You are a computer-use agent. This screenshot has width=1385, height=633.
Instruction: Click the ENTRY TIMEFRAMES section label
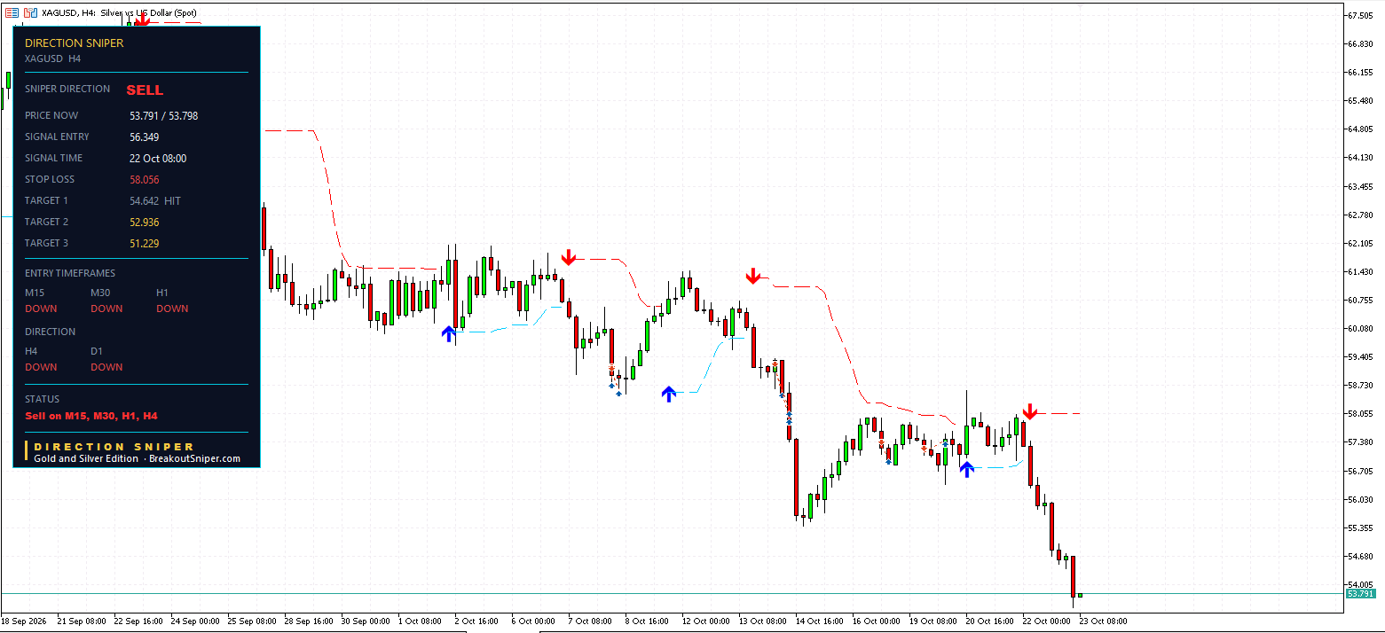pos(70,273)
